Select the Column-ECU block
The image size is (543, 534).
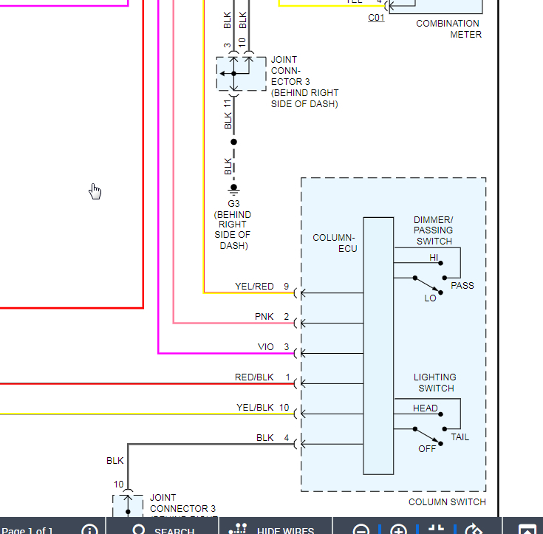point(378,346)
